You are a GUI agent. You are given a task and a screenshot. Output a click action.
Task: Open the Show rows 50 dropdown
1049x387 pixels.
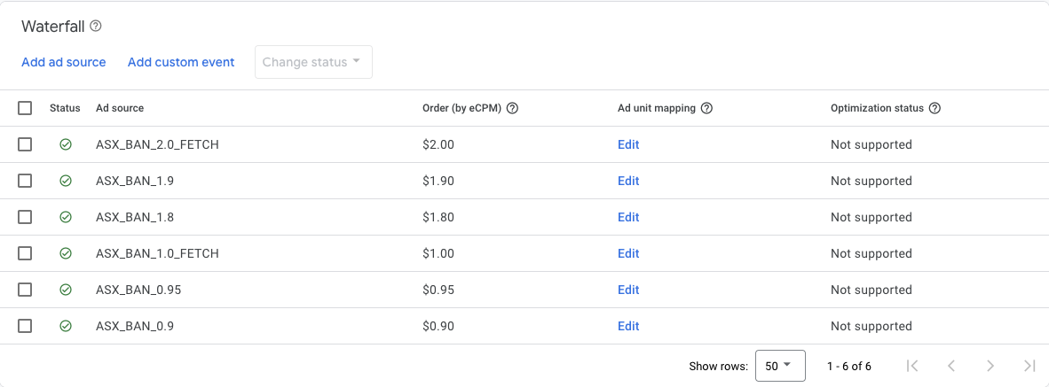pyautogui.click(x=780, y=366)
